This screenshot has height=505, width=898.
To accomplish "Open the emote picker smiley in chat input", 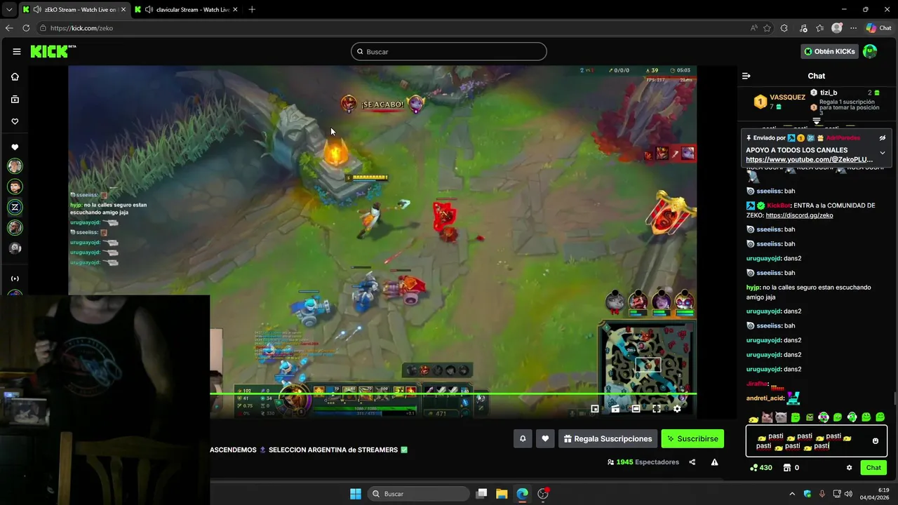I will point(875,441).
